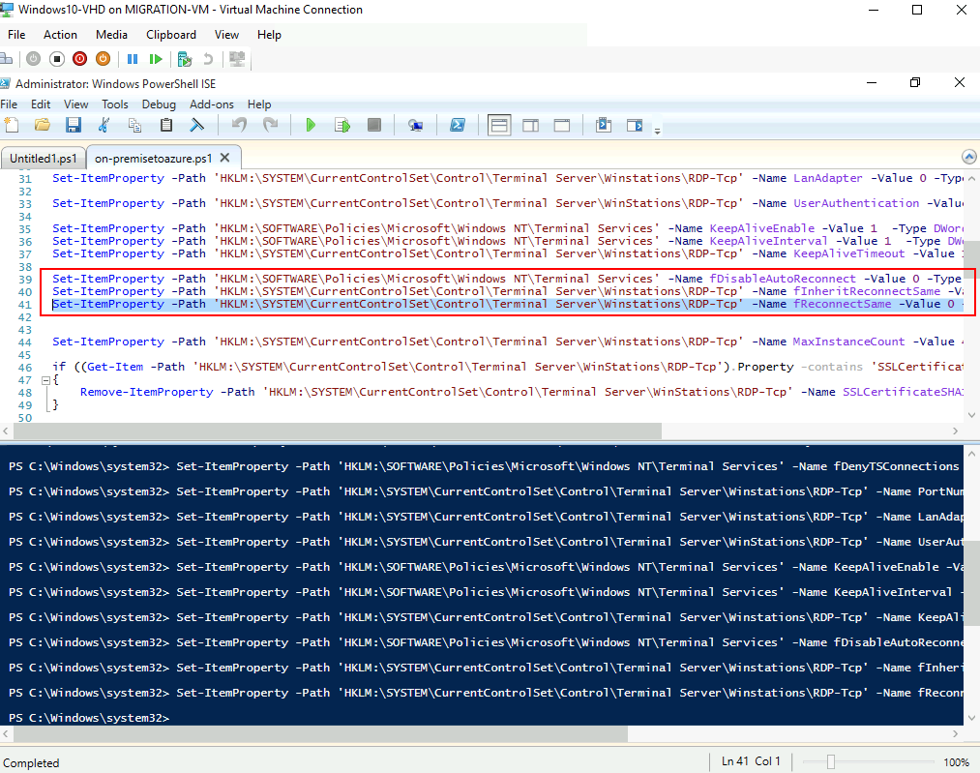Collapse the script pane with the round chevron
The image size is (980, 773).
(x=968, y=157)
